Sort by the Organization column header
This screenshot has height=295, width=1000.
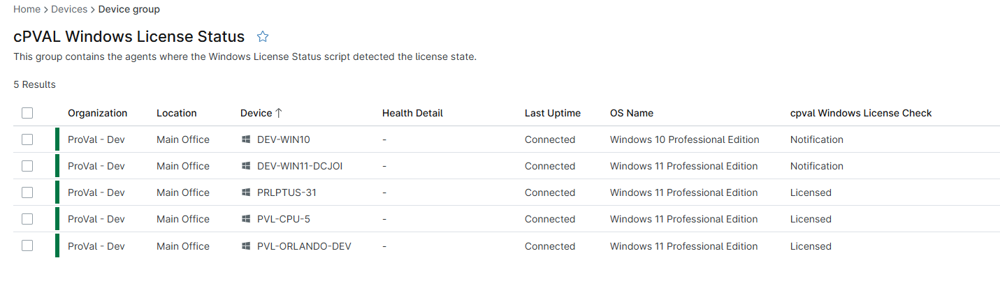pyautogui.click(x=98, y=113)
